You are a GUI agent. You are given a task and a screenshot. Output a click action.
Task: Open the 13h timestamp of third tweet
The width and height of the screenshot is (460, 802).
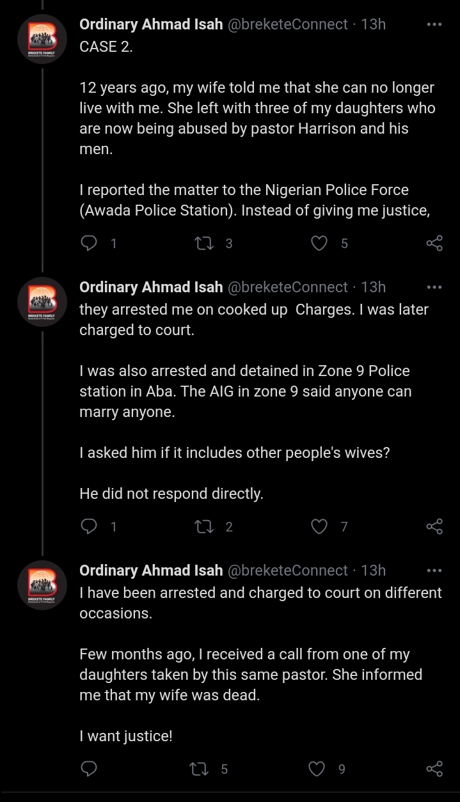point(374,570)
